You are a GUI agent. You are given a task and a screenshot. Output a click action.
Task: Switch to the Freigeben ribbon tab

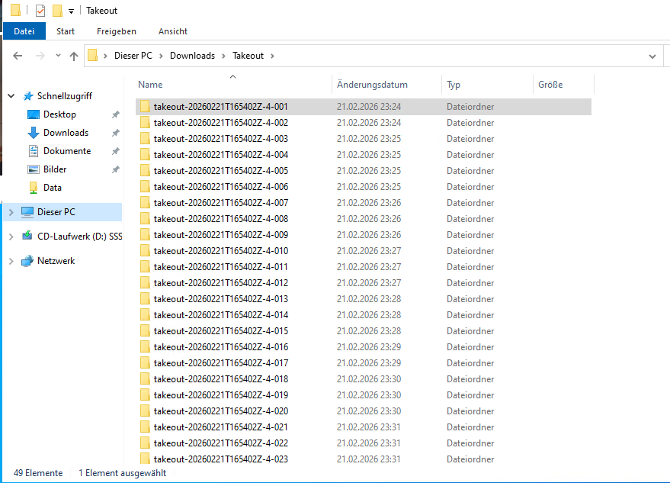[x=116, y=31]
